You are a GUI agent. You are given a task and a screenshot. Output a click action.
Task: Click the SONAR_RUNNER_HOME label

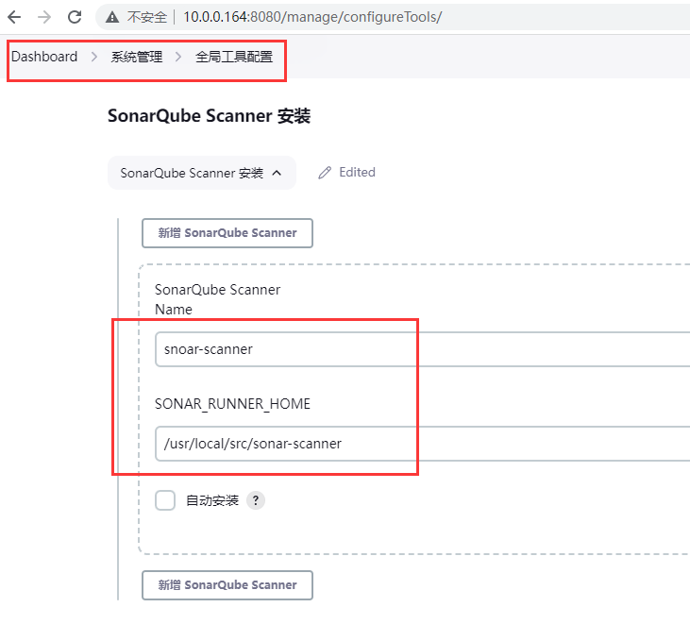pyautogui.click(x=232, y=404)
